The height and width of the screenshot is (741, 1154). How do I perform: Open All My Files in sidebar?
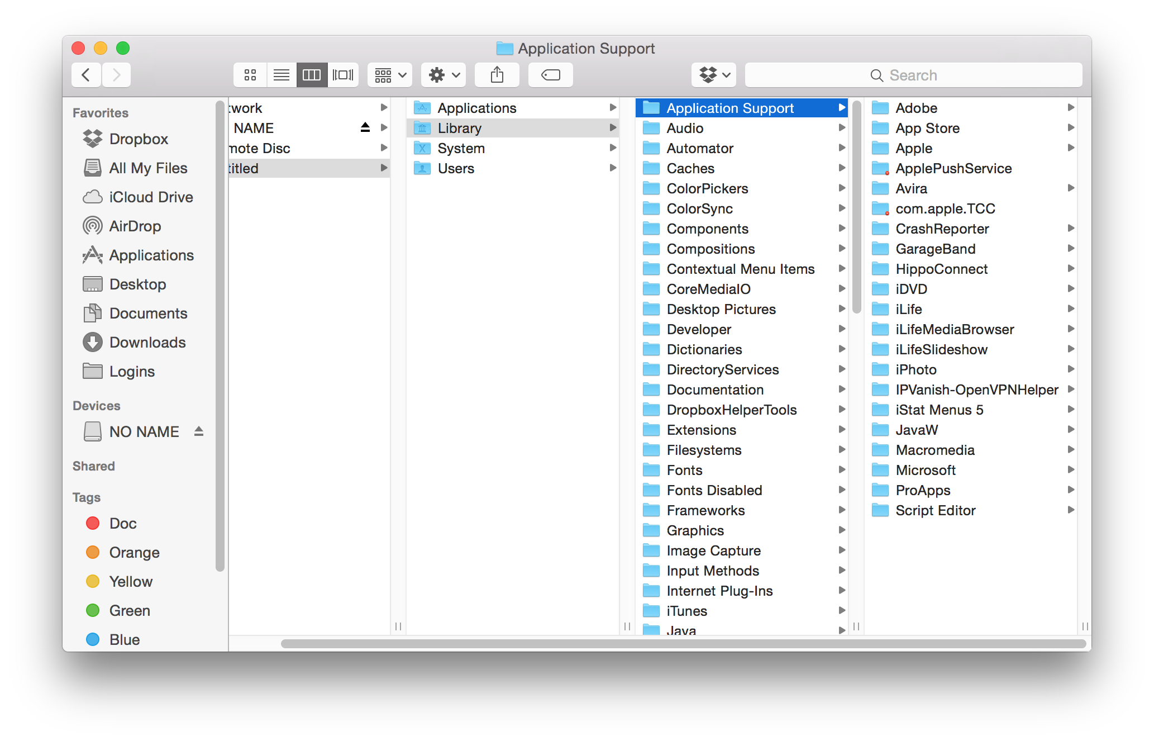(x=147, y=168)
